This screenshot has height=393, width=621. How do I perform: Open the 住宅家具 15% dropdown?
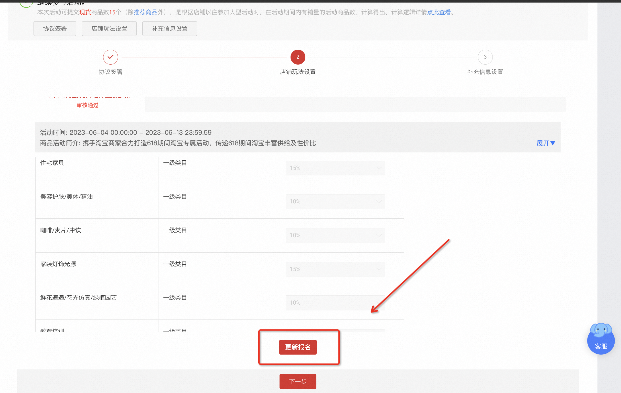tap(335, 168)
